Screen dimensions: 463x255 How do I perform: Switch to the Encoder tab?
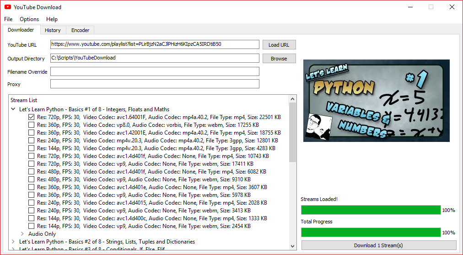point(80,30)
